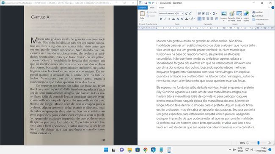Click the Save icon in WordPad's quick access toolbar
275x154 pixels.
tap(146, 3)
